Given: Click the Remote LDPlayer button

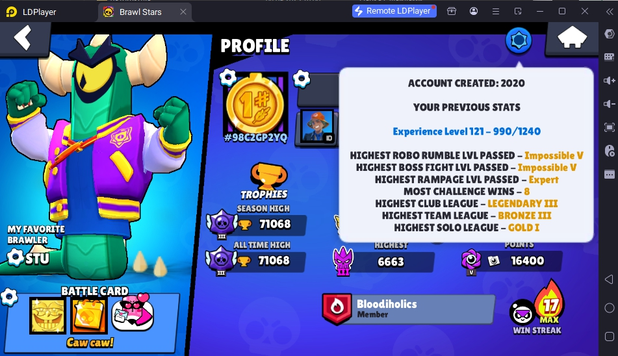Looking at the screenshot, I should coord(394,11).
